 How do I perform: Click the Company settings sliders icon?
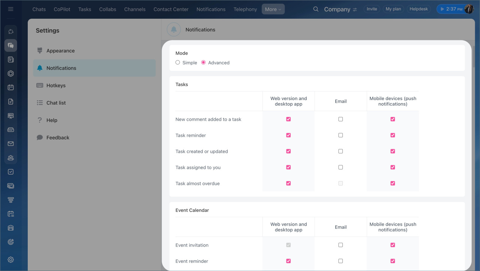pyautogui.click(x=355, y=9)
